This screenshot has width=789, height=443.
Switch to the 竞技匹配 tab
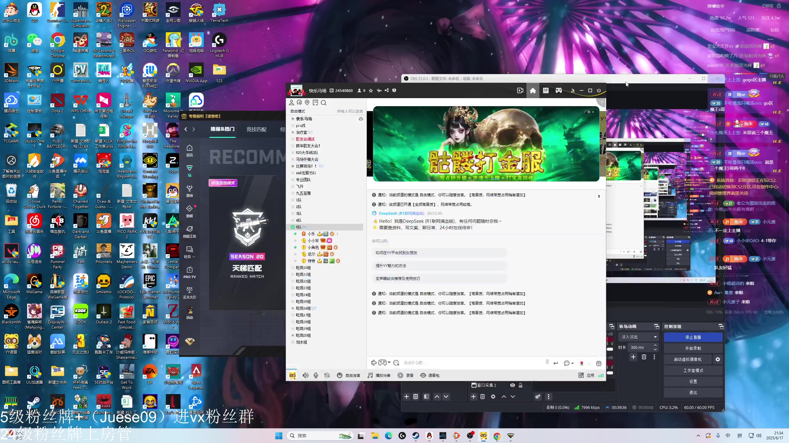(256, 130)
